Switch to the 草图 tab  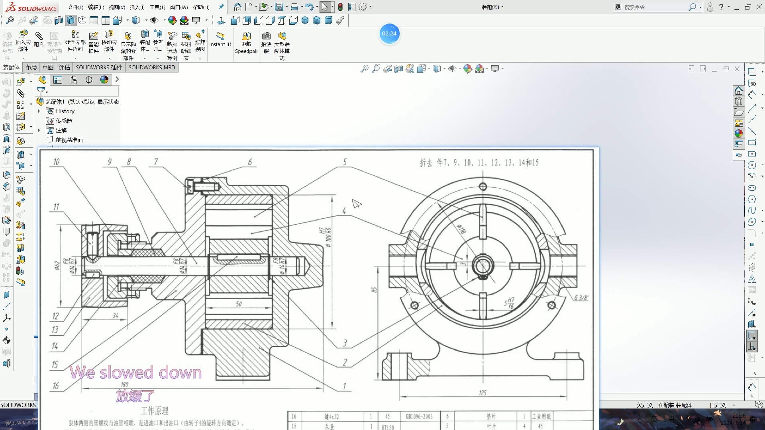pos(48,67)
